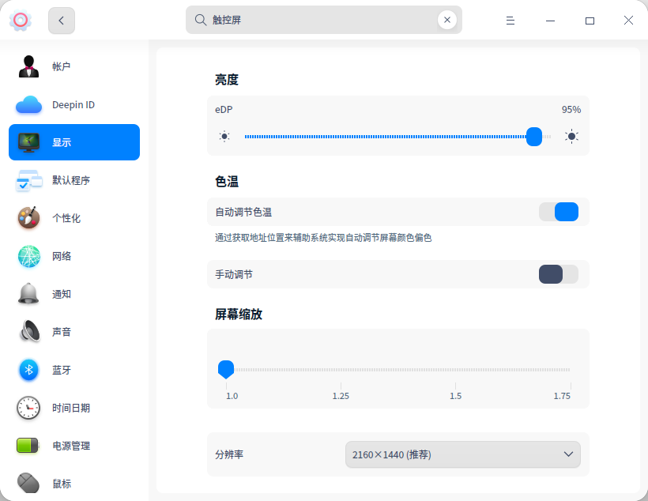This screenshot has width=648, height=501.
Task: Clear the search field text
Action: (x=447, y=20)
